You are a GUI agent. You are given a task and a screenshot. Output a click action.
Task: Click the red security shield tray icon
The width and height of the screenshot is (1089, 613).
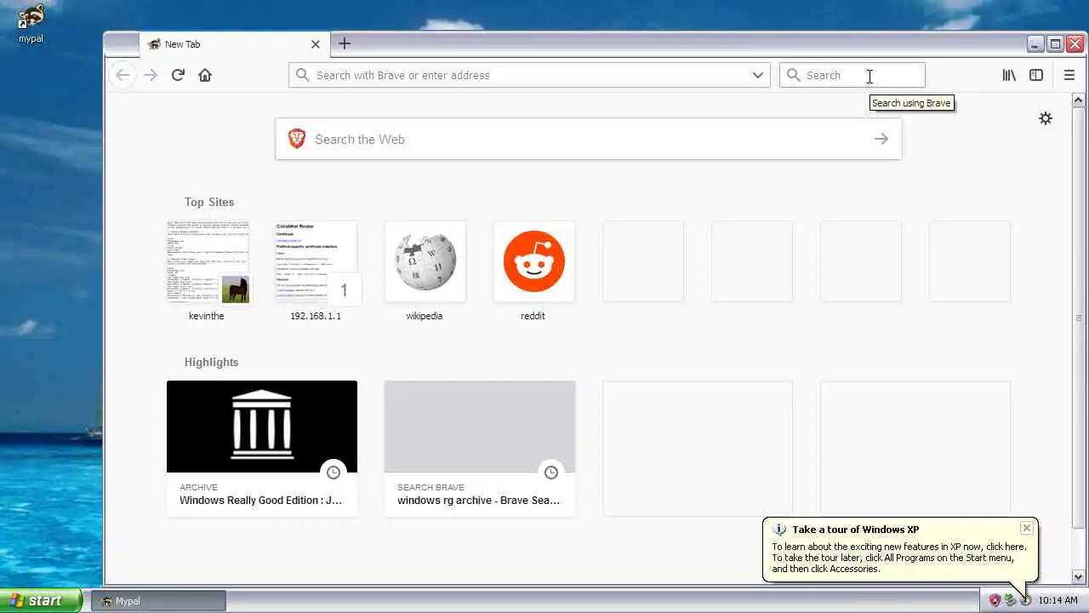click(995, 600)
